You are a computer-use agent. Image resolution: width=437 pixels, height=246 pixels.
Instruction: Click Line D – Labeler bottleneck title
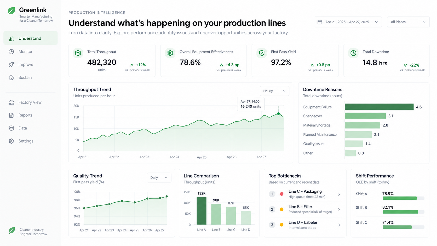click(303, 222)
